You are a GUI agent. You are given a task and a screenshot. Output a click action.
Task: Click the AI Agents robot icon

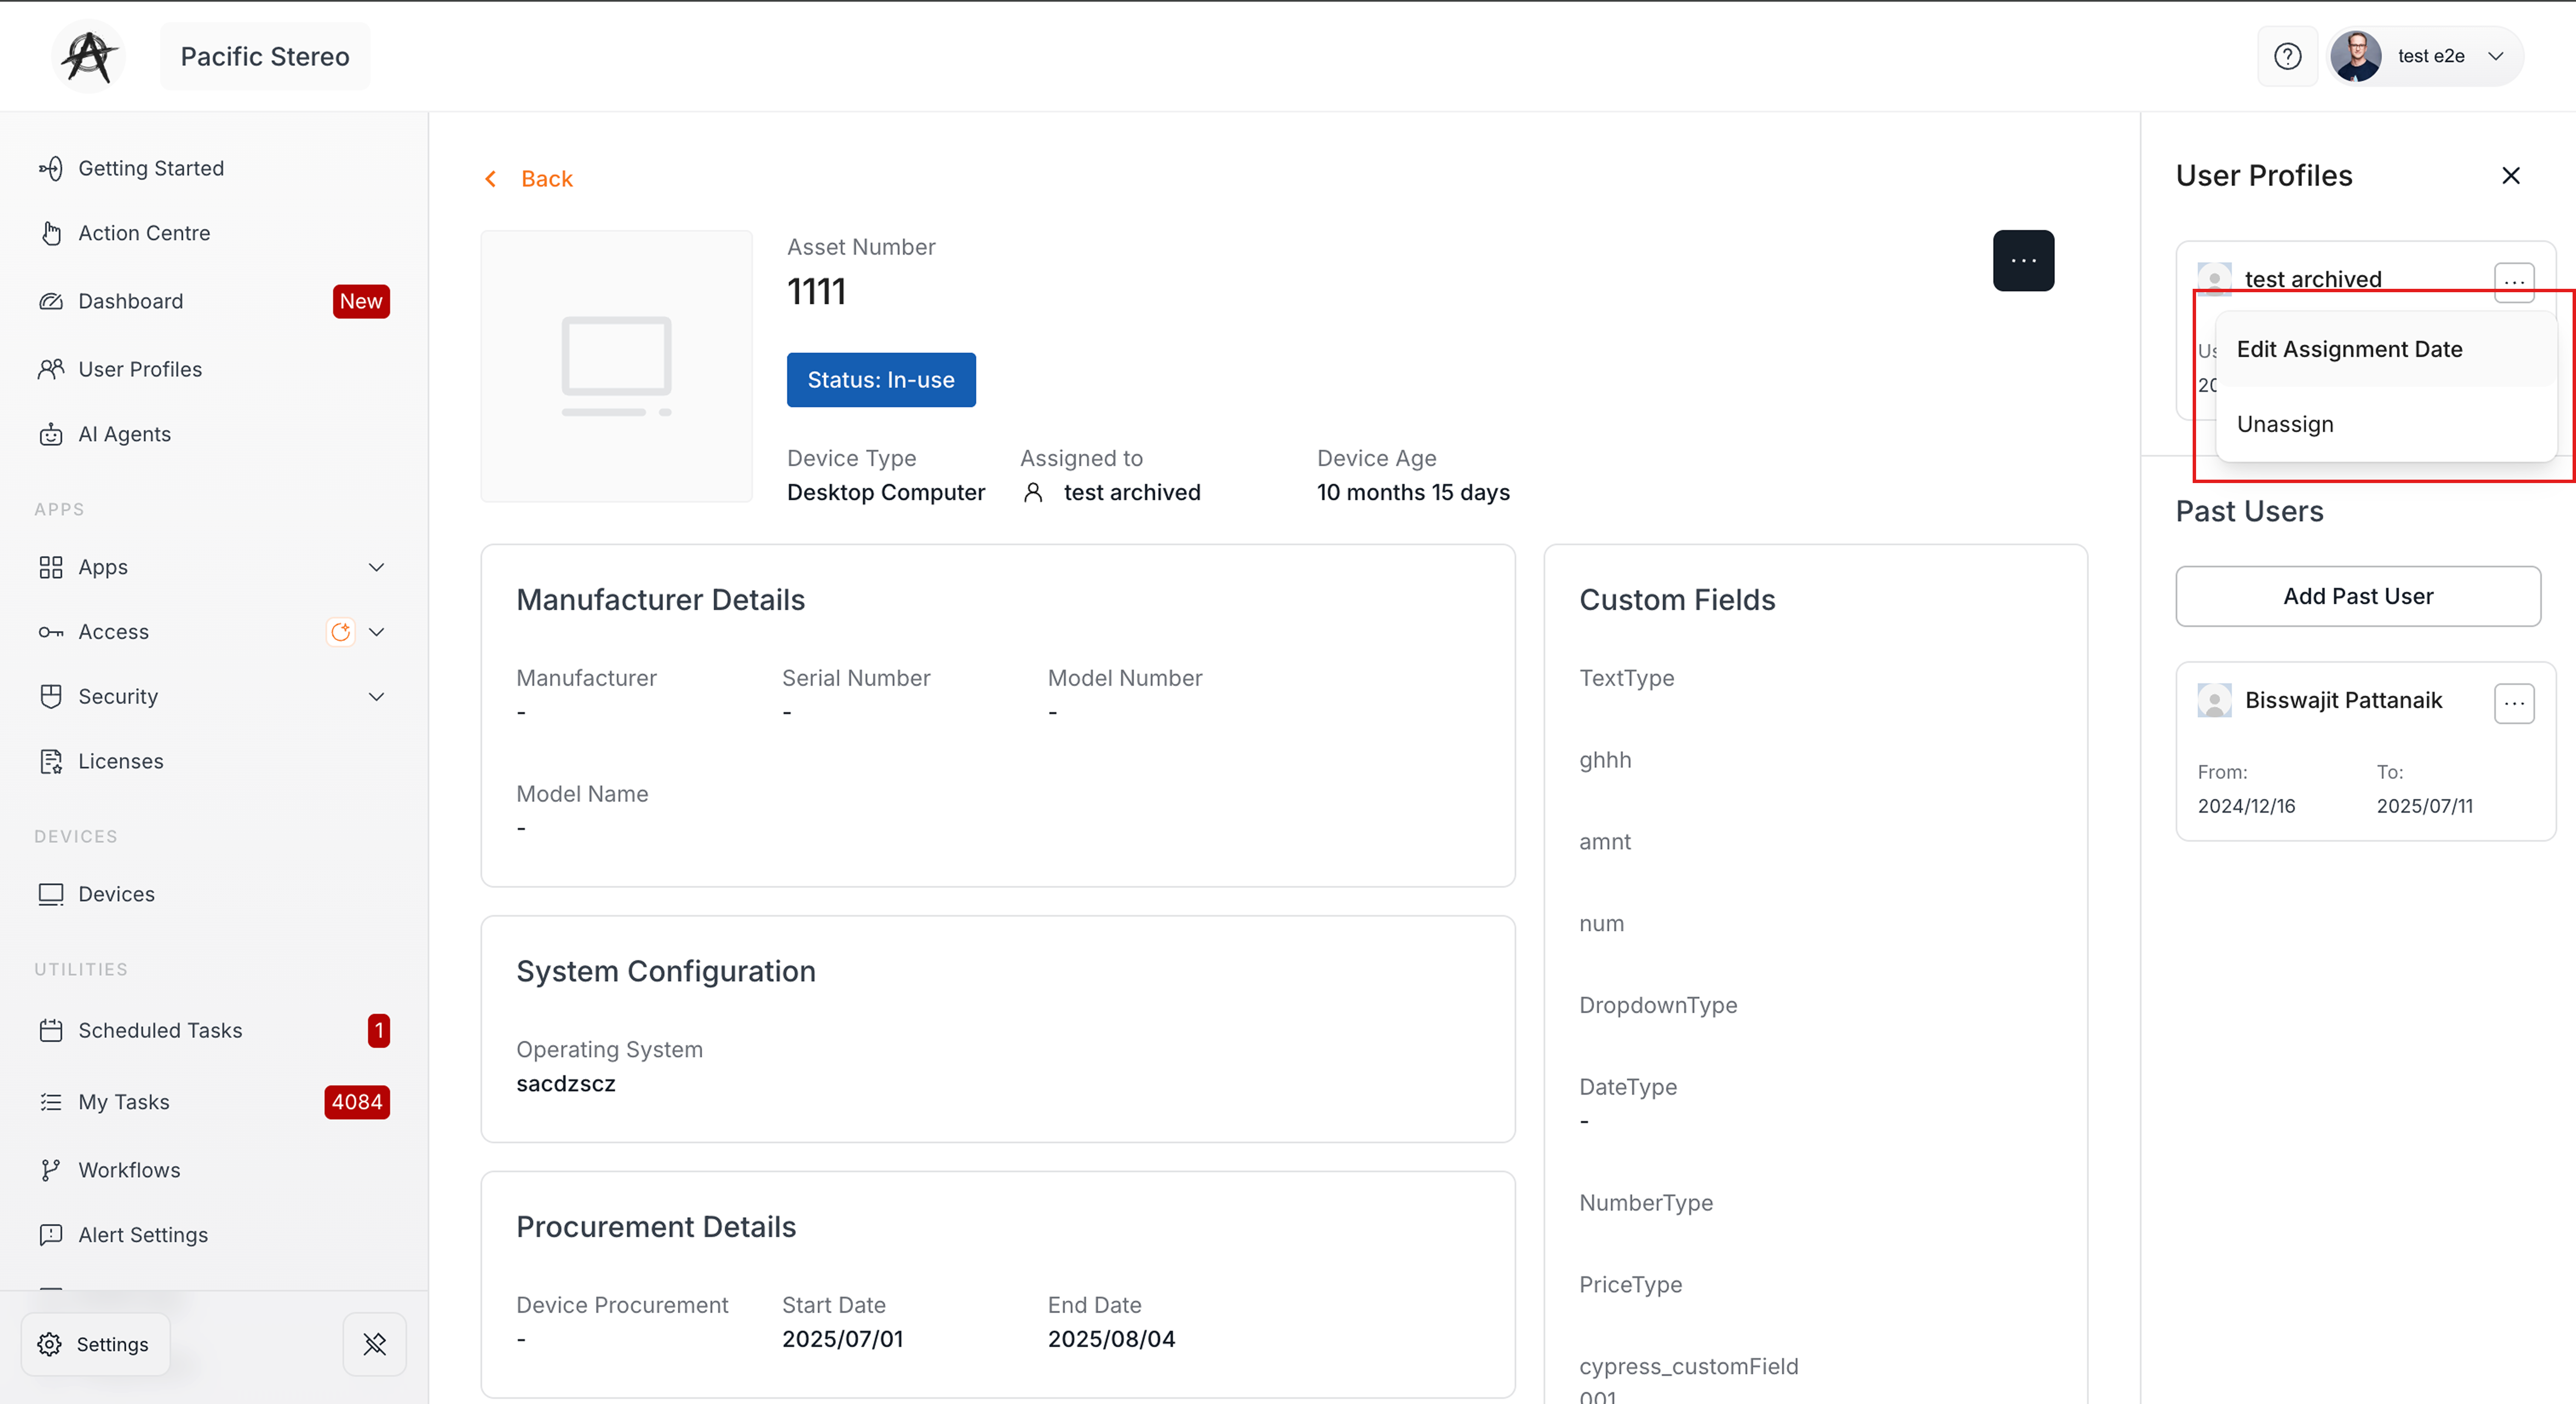click(x=51, y=434)
